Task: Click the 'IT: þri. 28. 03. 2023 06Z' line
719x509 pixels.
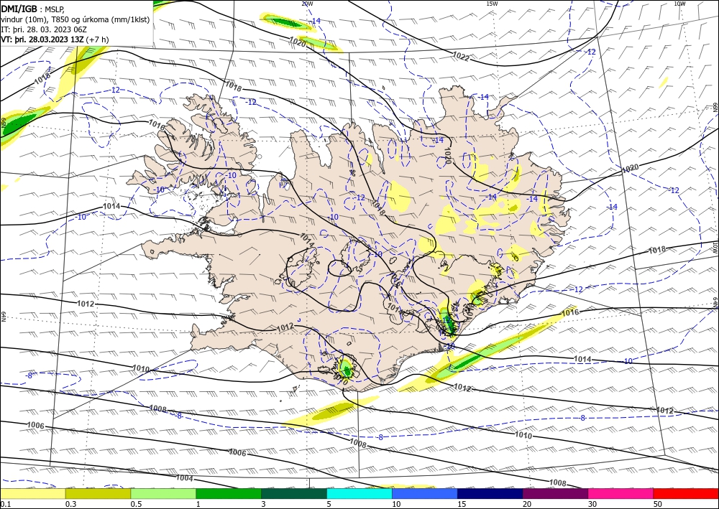Action: 43,29
